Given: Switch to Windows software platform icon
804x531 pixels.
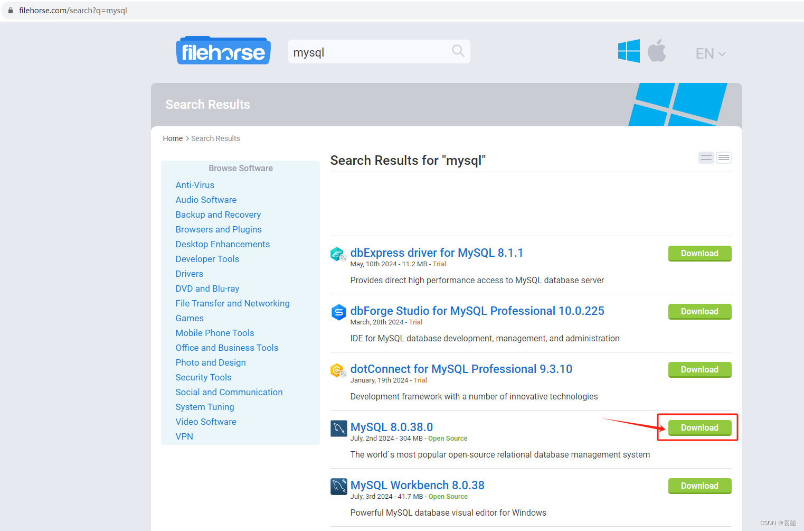Looking at the screenshot, I should coord(629,51).
